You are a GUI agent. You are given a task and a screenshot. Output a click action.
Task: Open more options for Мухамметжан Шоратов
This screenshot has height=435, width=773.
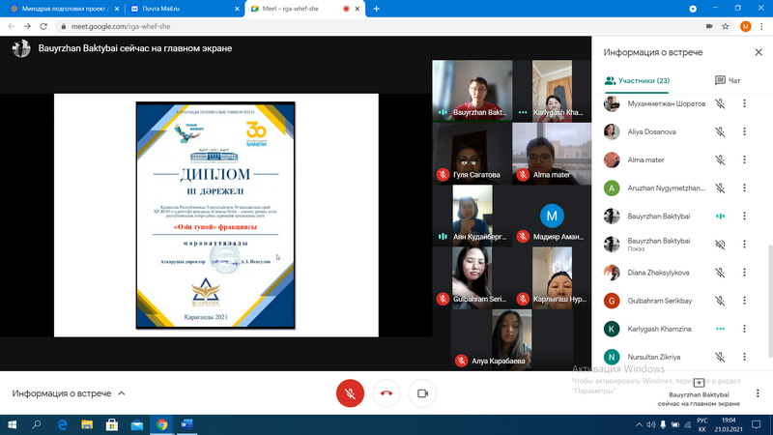point(744,103)
